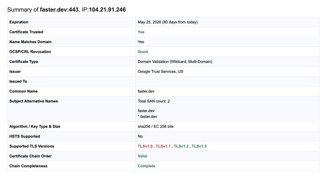Select 'Domain Validation (Wildcard, Multi-Domain)' value

tap(175, 61)
